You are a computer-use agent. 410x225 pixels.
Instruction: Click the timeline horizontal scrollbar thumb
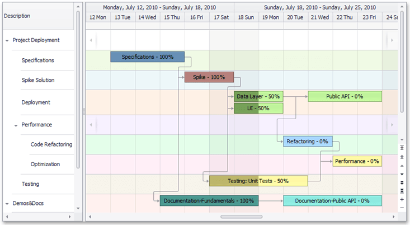241,216
